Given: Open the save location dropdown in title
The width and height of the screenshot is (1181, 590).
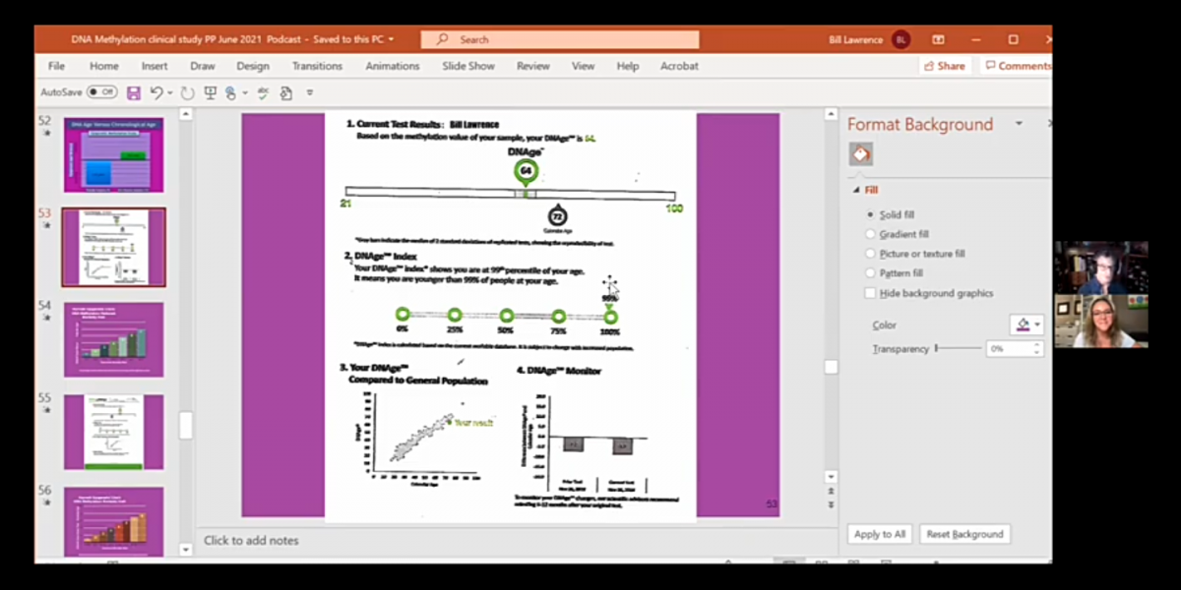Looking at the screenshot, I should tap(391, 39).
